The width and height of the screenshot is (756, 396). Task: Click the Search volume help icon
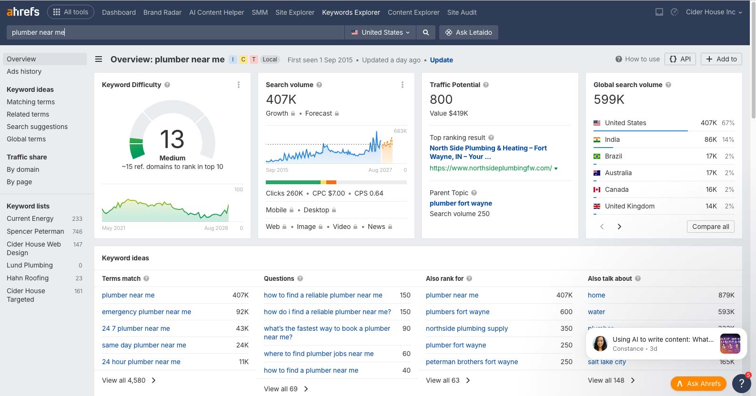pos(319,85)
